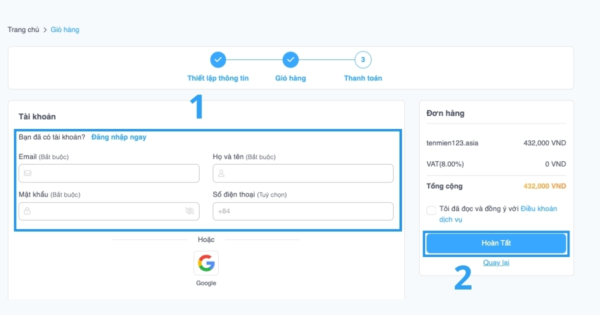Click the Email input field
Viewport: 600px width, 315px height.
pyautogui.click(x=109, y=173)
